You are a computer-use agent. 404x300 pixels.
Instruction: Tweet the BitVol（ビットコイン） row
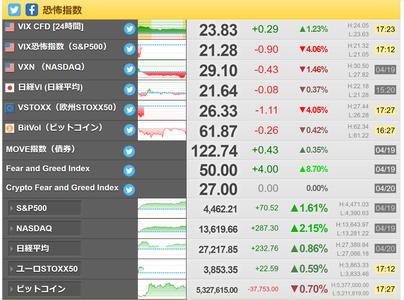coord(130,130)
